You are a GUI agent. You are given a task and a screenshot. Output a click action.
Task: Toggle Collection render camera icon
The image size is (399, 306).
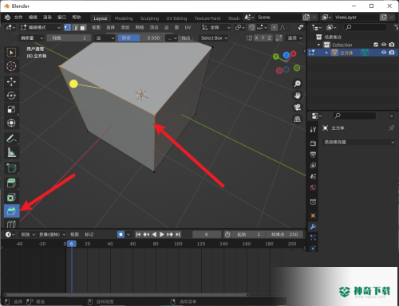[392, 45]
